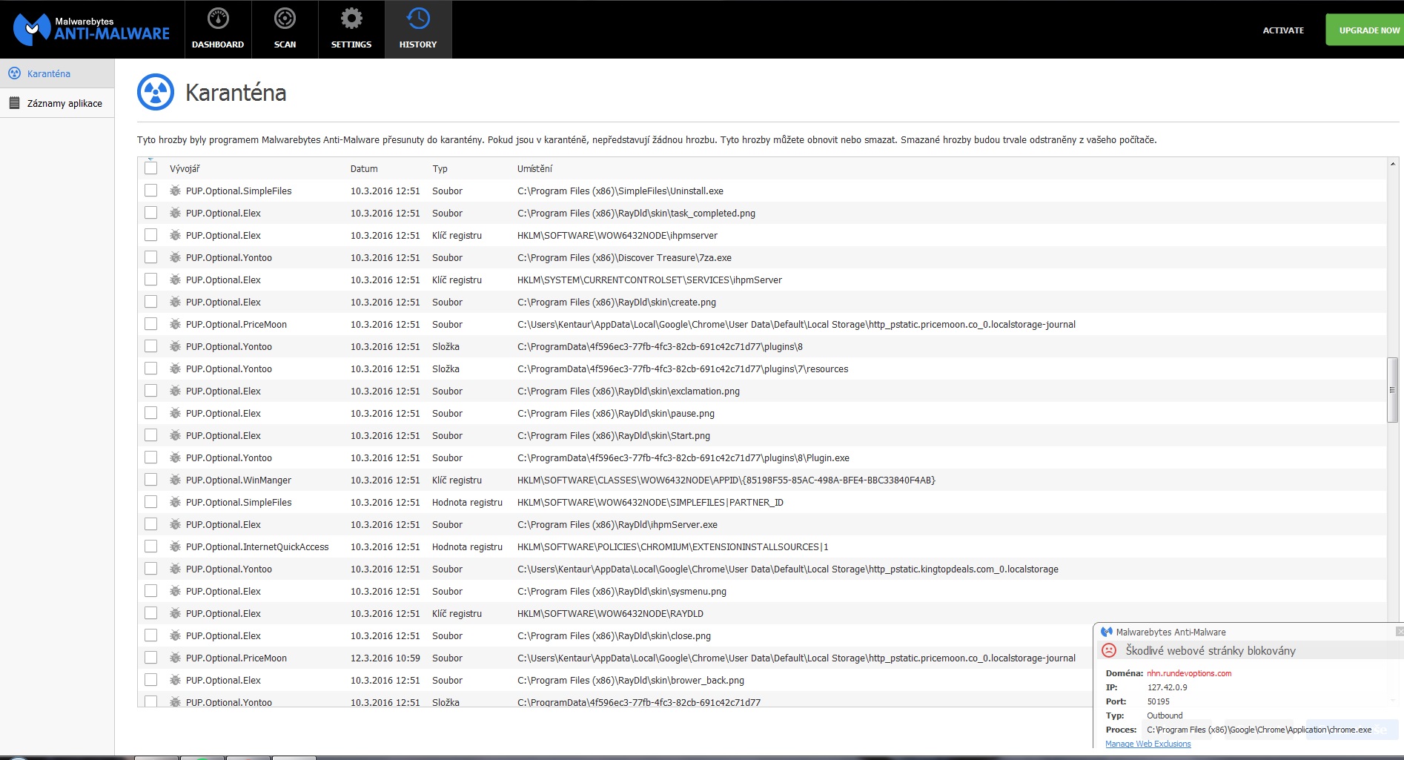This screenshot has width=1404, height=760.
Task: Check the SimpleFiles Uninstall.exe row checkbox
Action: (x=151, y=191)
